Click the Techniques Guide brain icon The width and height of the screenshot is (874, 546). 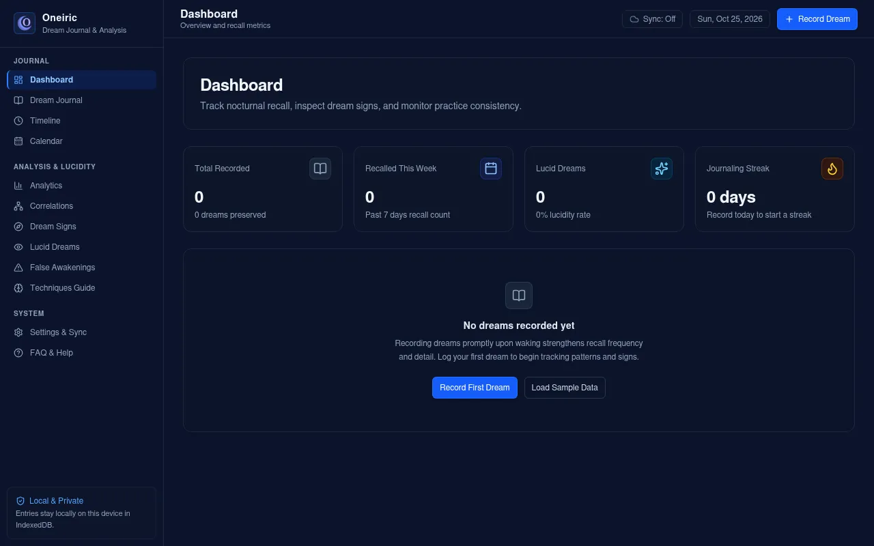(x=18, y=288)
